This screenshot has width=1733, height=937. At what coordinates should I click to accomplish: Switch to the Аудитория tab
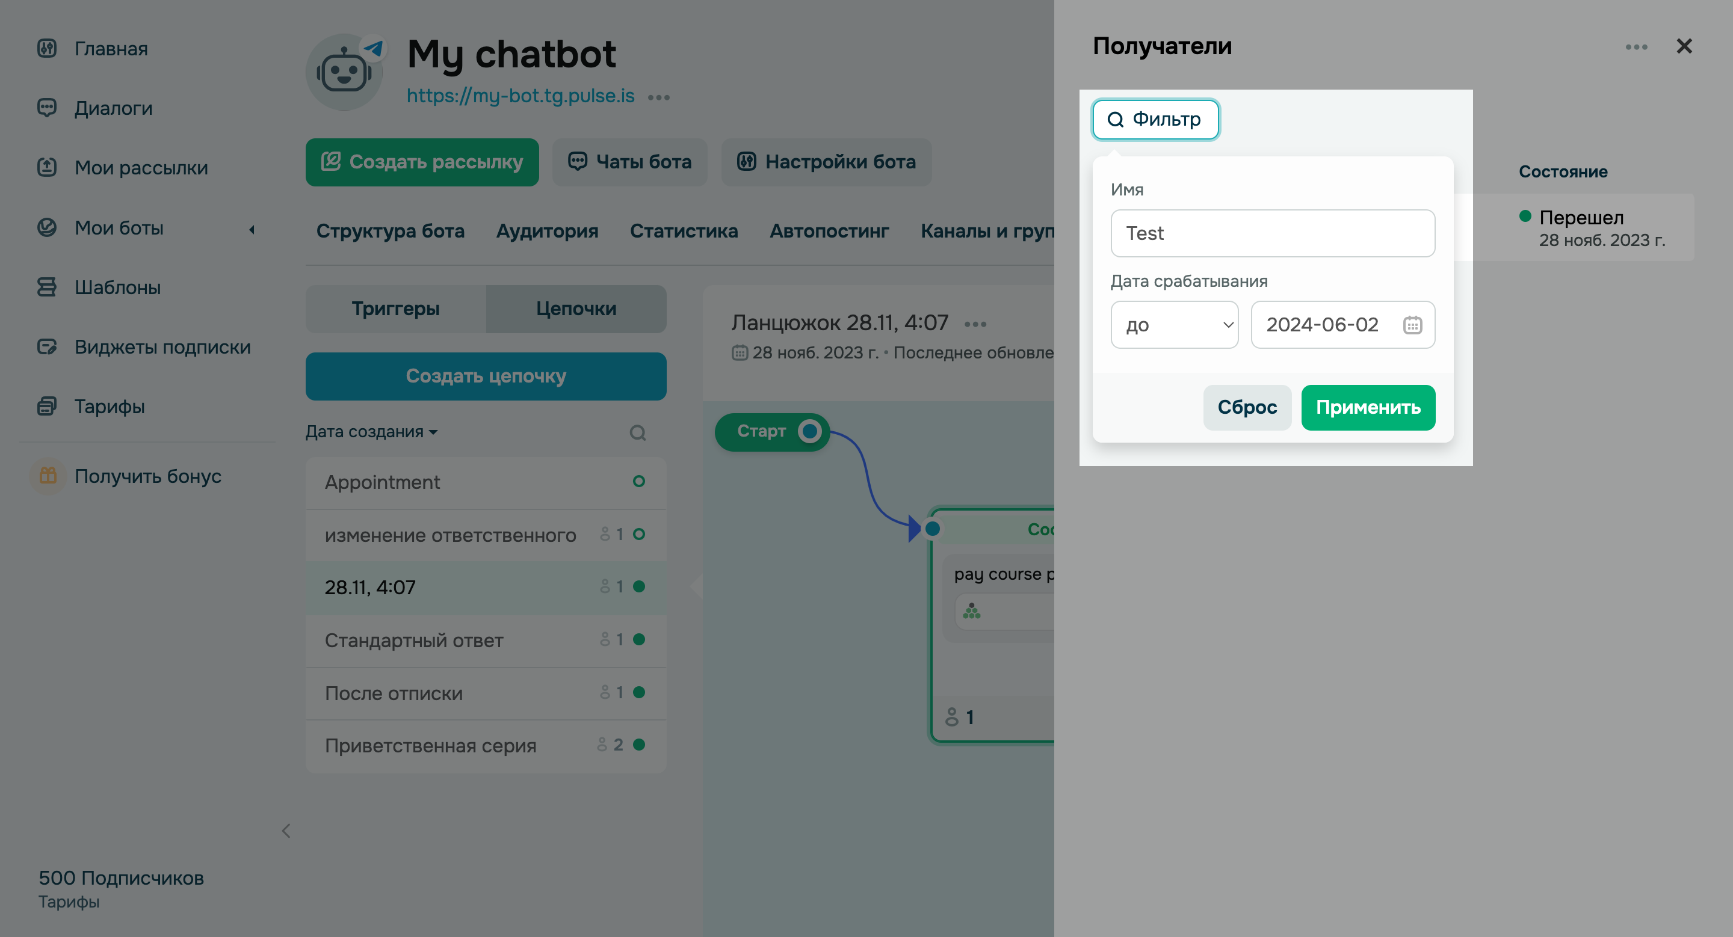pos(548,231)
